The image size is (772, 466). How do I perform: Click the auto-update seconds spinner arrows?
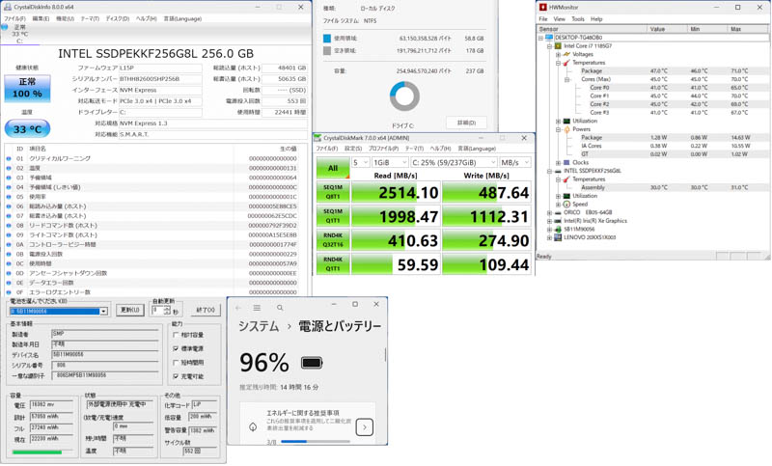(167, 311)
